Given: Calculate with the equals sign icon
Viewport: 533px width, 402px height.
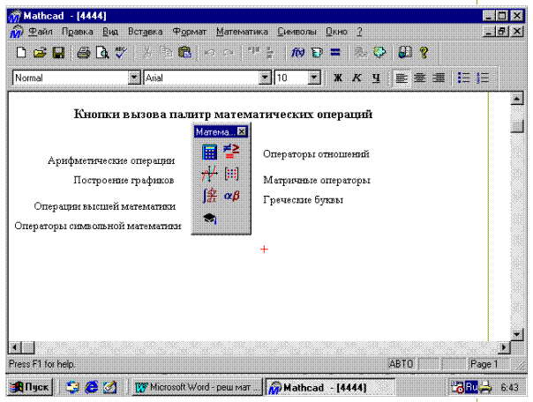Looking at the screenshot, I should (335, 53).
